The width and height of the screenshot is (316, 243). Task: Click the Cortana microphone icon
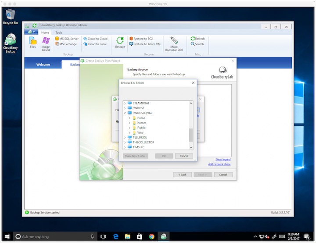[x=92, y=236]
